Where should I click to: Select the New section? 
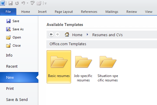point(19,77)
